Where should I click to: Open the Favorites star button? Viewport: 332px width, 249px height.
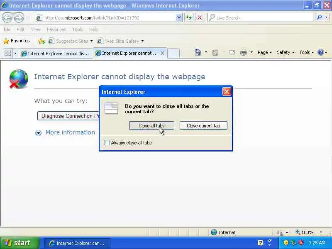[17, 41]
